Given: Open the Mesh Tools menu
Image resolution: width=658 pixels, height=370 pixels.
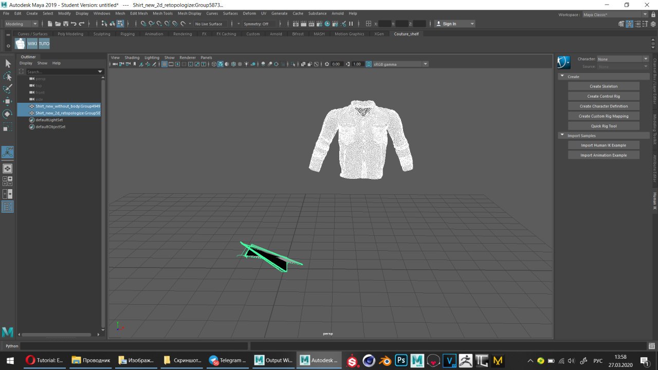Looking at the screenshot, I should (x=162, y=13).
